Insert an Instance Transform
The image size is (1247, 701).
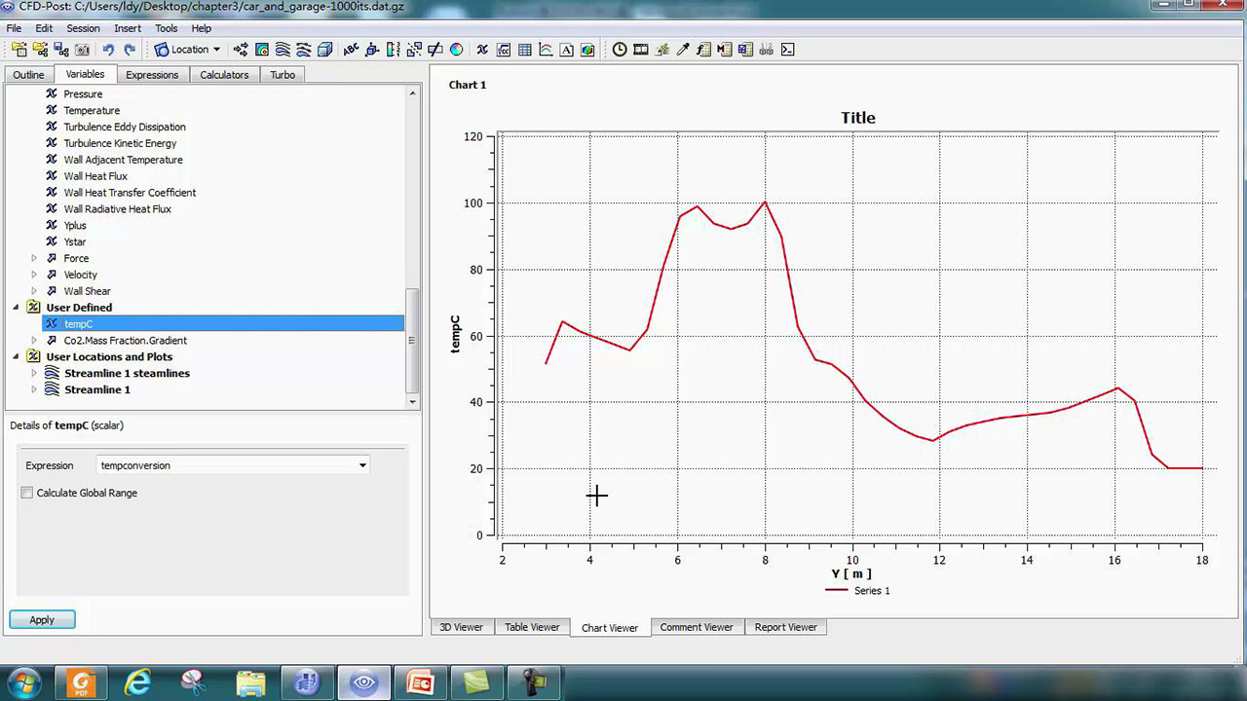pyautogui.click(x=414, y=50)
